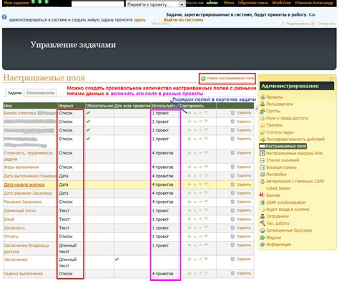Switch to the Пользователи tab
339x281 pixels.
41,93
